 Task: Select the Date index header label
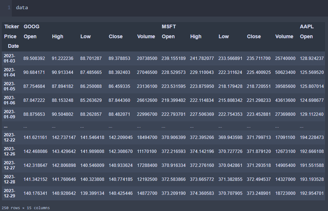point(13,46)
